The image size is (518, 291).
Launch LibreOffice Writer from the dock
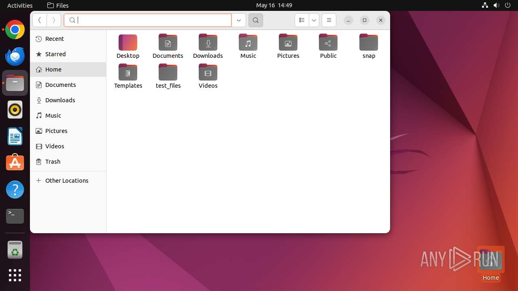click(x=15, y=136)
